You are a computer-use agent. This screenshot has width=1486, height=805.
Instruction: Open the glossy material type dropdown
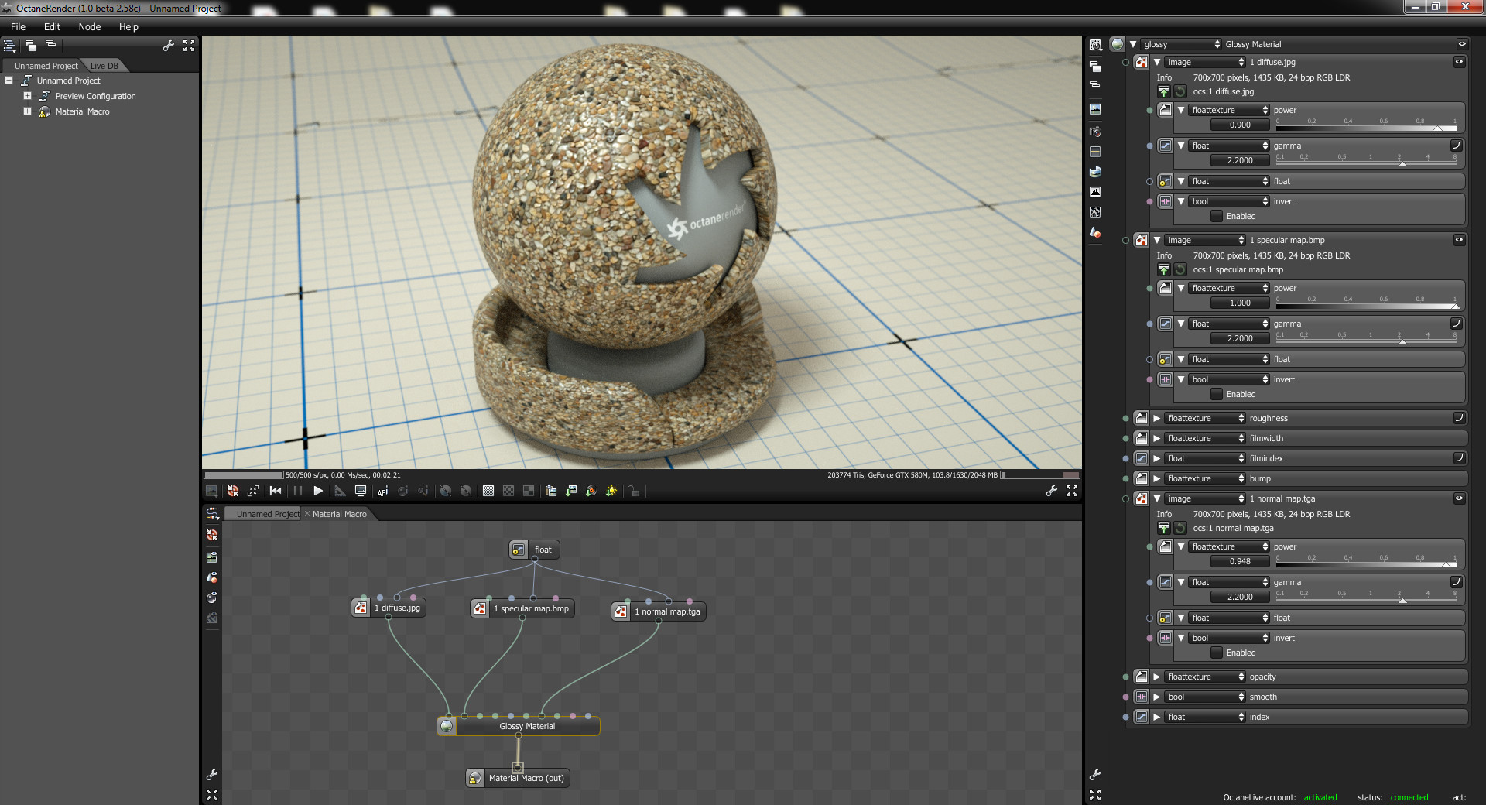tap(1181, 44)
